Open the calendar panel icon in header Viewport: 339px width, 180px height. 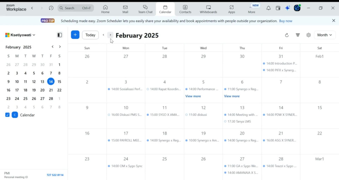point(278,8)
